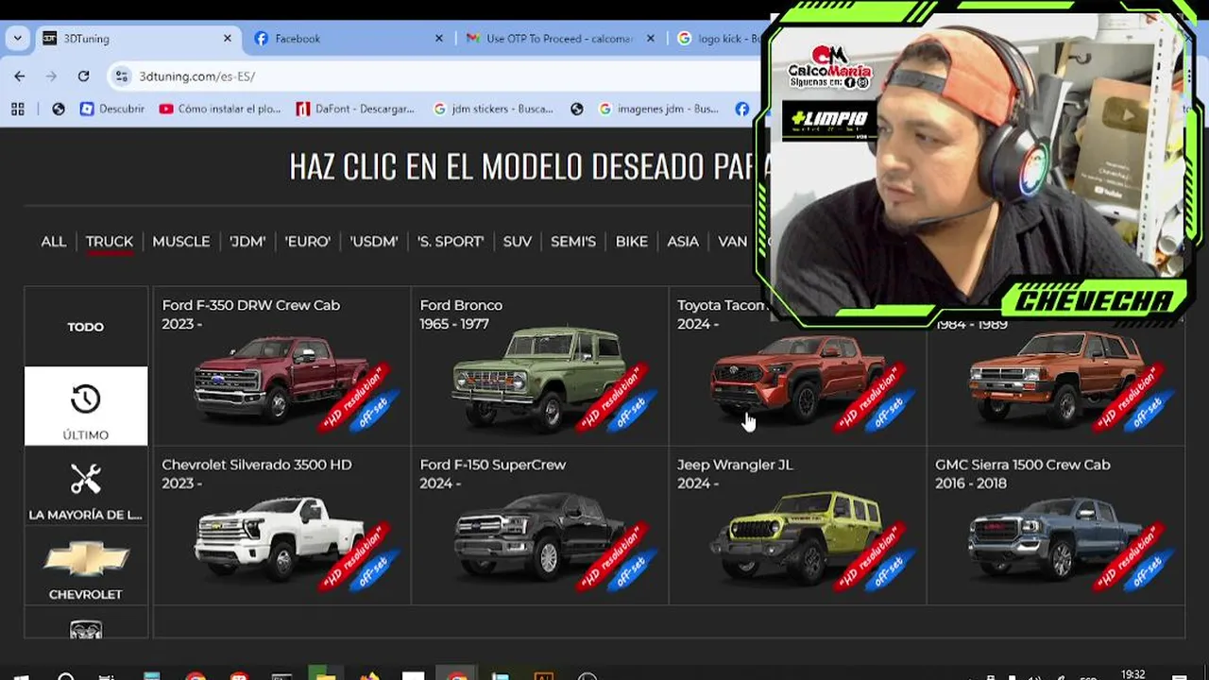Select the ALL category filter
Image resolution: width=1209 pixels, height=680 pixels.
[54, 242]
